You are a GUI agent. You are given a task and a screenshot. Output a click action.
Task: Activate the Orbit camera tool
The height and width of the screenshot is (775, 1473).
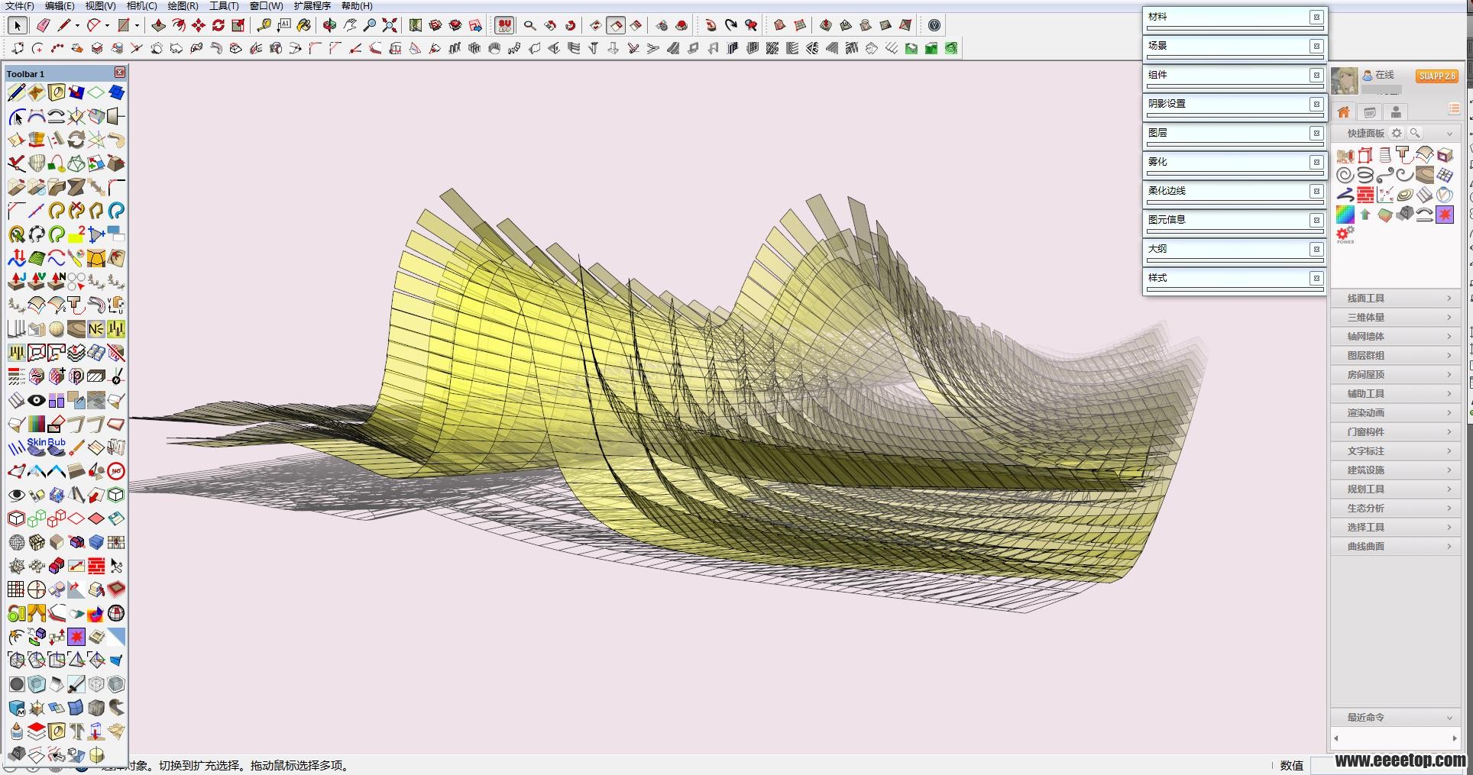pyautogui.click(x=329, y=25)
